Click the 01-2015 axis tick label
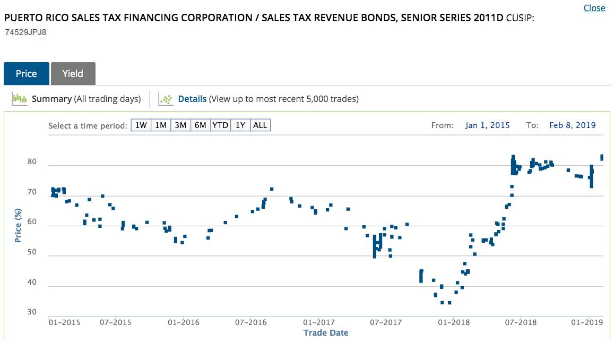The image size is (614, 341). tap(64, 322)
